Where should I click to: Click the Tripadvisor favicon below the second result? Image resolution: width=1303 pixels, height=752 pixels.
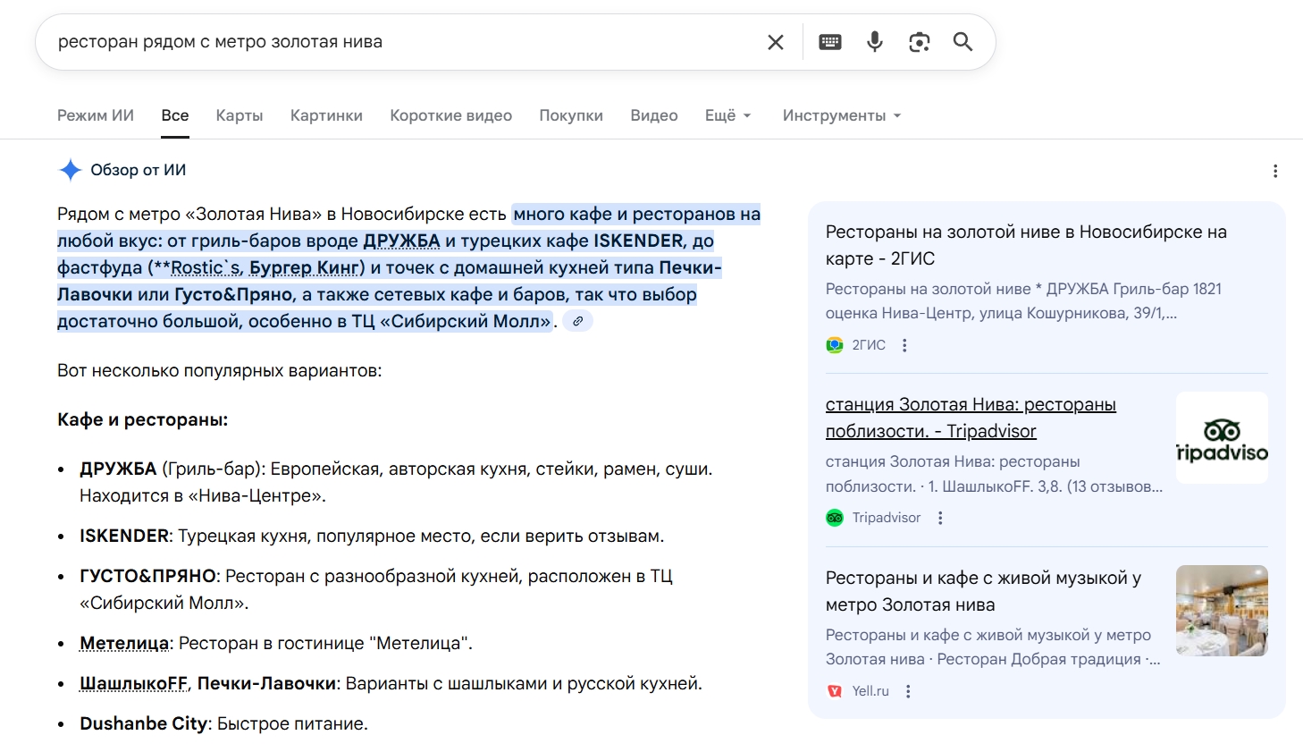834,518
